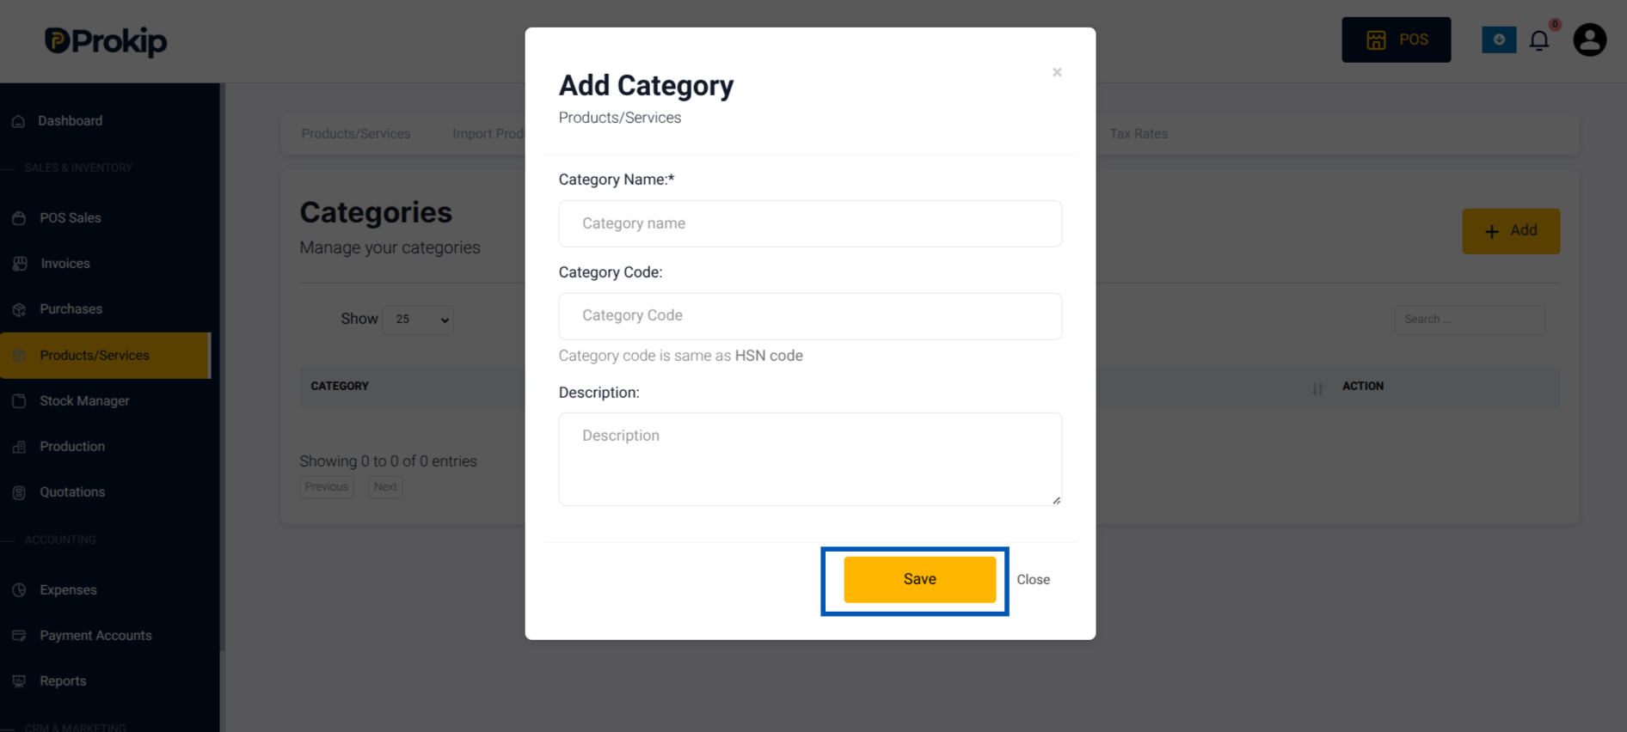
Task: Focus the Category name field
Action: (x=810, y=223)
